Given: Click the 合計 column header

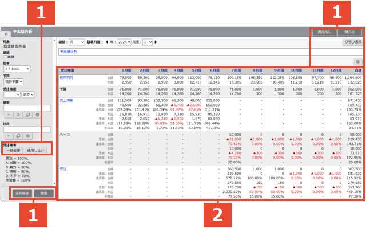Looking at the screenshot, I should pyautogui.click(x=358, y=70).
